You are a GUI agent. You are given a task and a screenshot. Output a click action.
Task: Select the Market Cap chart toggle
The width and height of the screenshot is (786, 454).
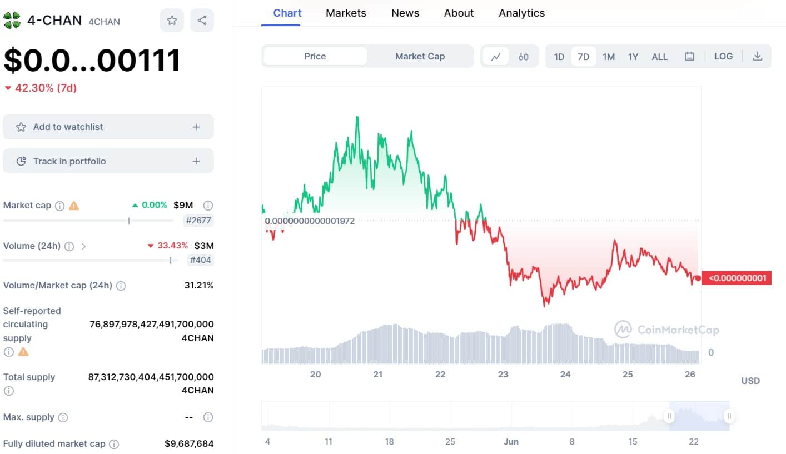[420, 56]
